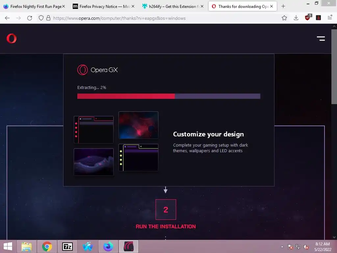The image size is (337, 253).
Task: Click the yellow accent theme thumbnail
Action: tap(139, 157)
